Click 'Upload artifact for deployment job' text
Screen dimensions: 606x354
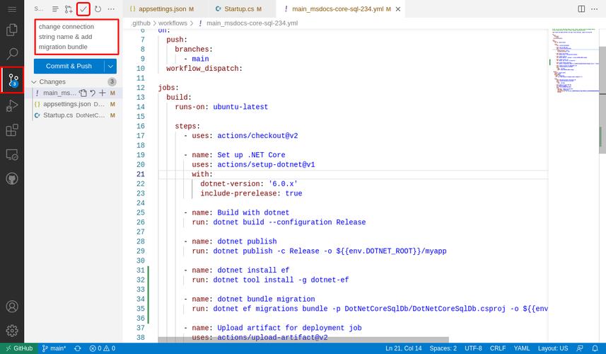pyautogui.click(x=289, y=328)
